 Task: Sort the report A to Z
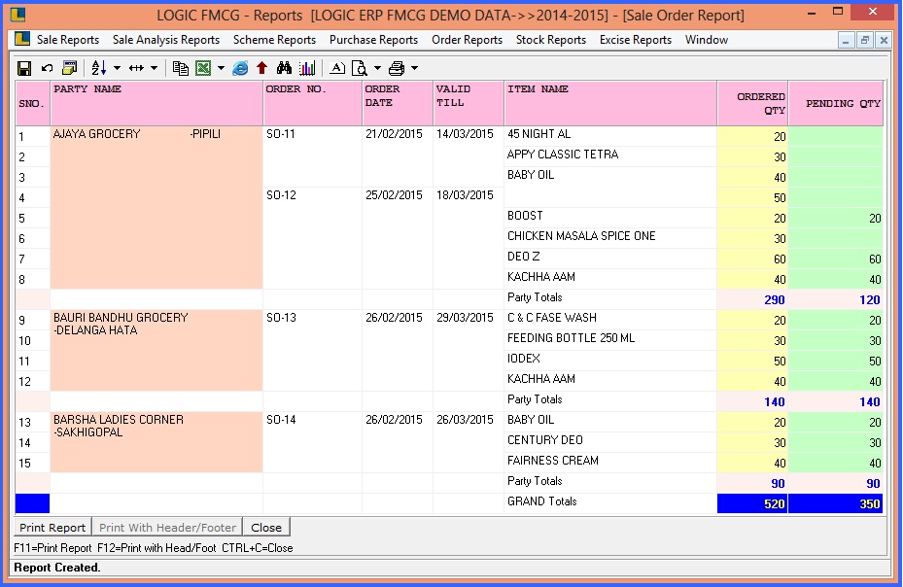95,68
